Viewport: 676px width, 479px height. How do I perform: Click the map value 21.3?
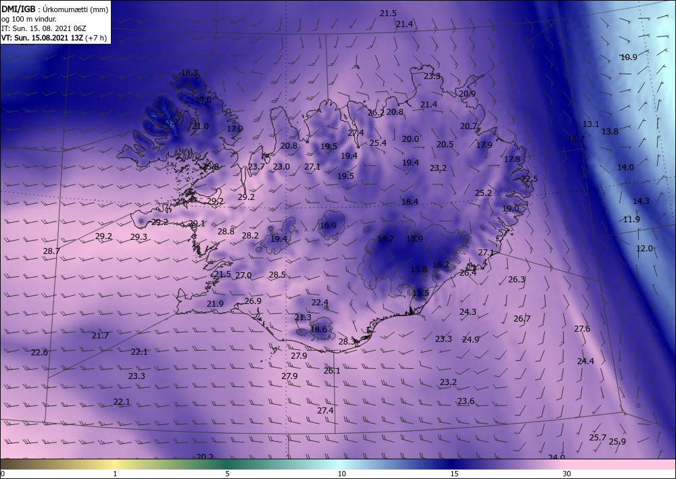point(303,318)
